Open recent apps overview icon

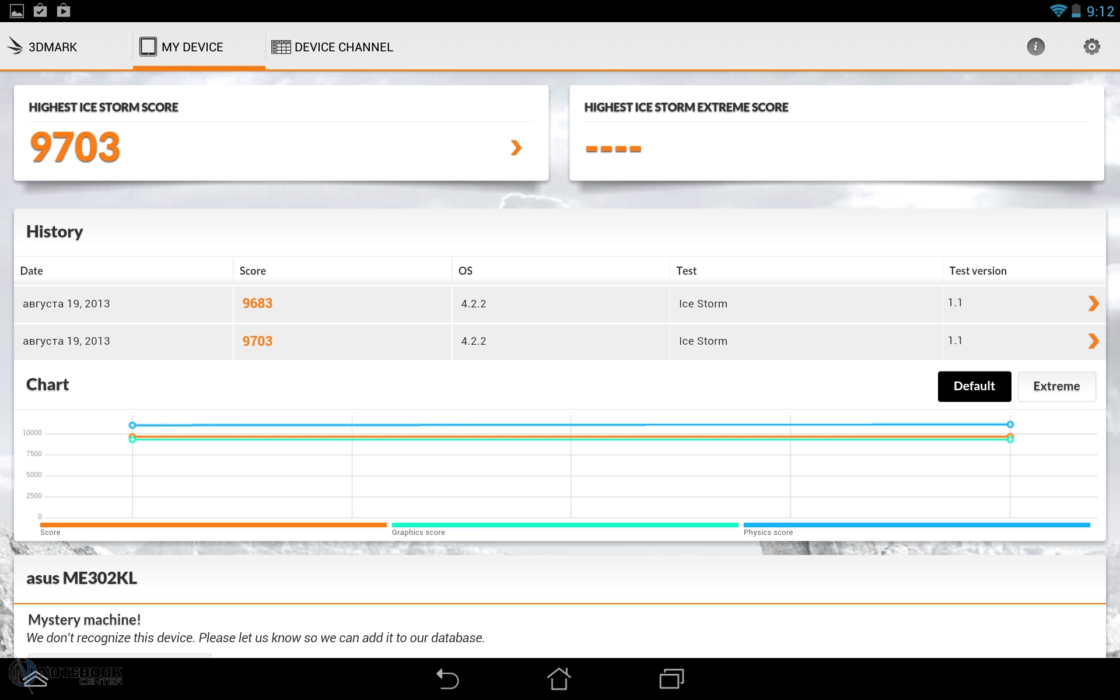pyautogui.click(x=671, y=679)
